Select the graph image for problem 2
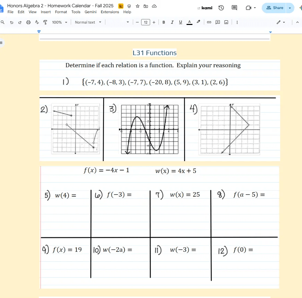302x298 pixels. click(76, 129)
